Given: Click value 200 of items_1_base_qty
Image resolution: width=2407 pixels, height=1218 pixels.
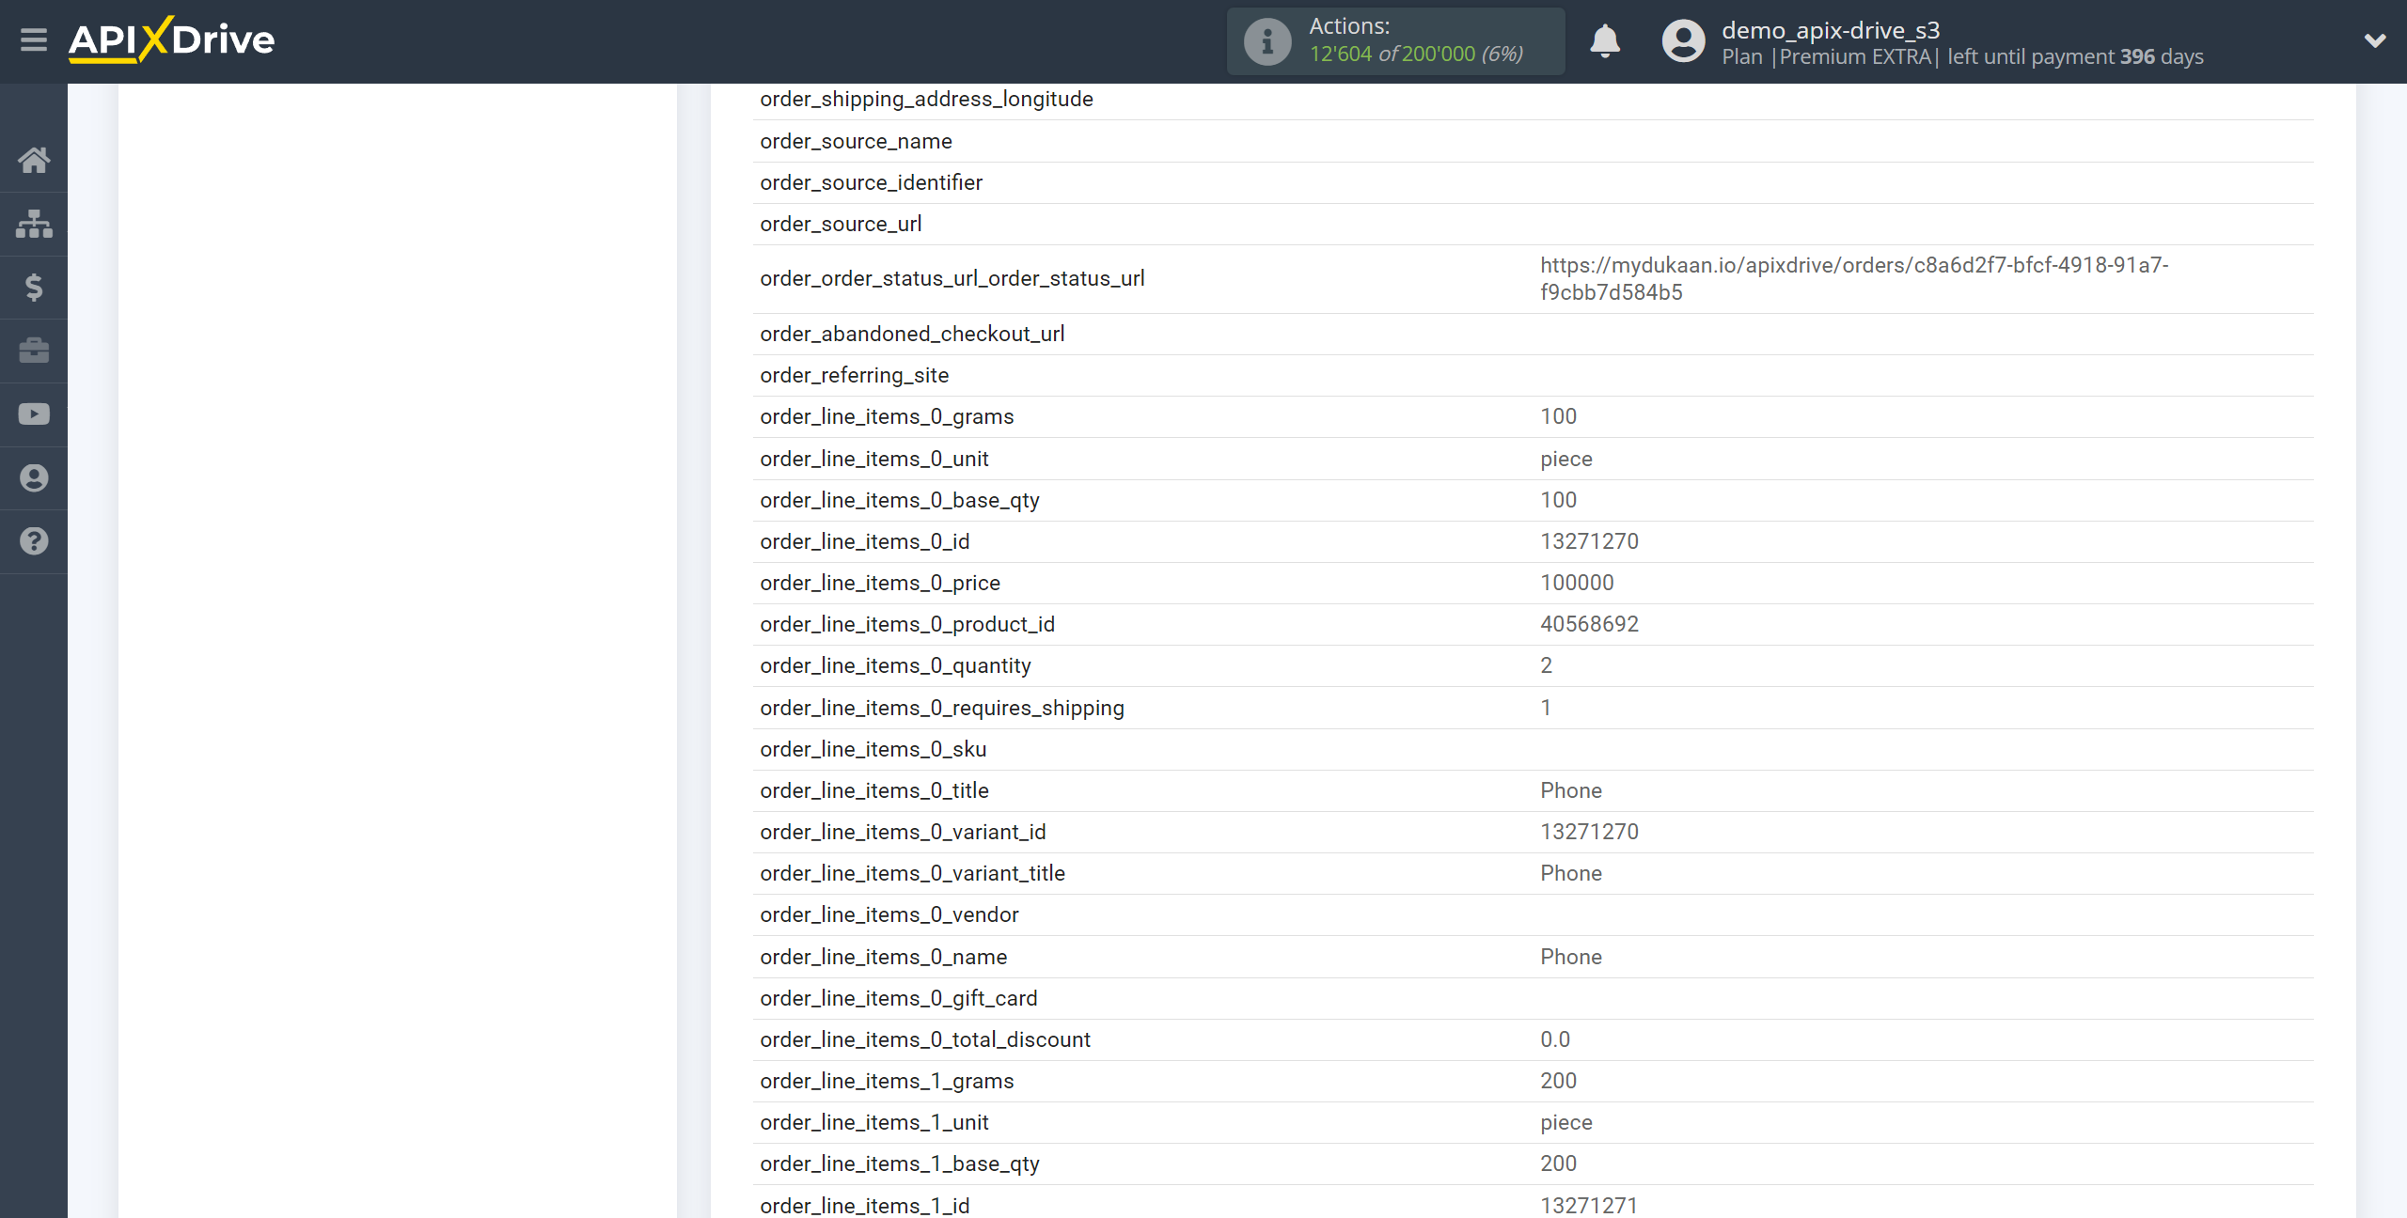Looking at the screenshot, I should (1558, 1163).
